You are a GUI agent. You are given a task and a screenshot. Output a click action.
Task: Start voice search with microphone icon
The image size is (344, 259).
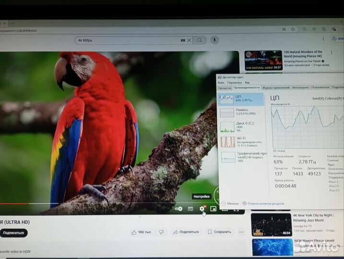[x=214, y=40]
